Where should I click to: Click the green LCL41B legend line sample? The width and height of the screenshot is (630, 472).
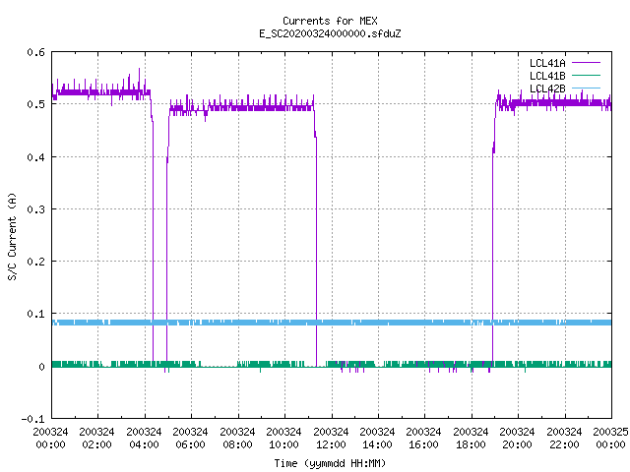(x=586, y=76)
